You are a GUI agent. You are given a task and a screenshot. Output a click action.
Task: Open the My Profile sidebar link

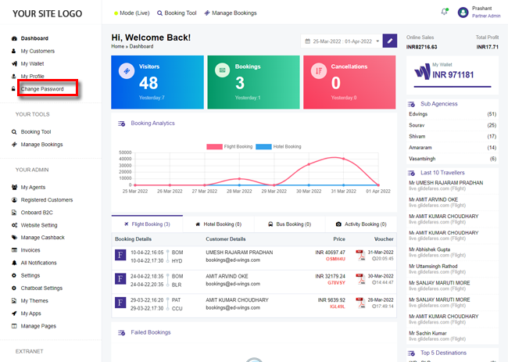[x=32, y=76]
